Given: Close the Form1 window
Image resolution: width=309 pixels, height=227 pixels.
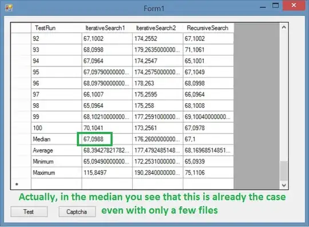Looking at the screenshot, I should [294, 5].
